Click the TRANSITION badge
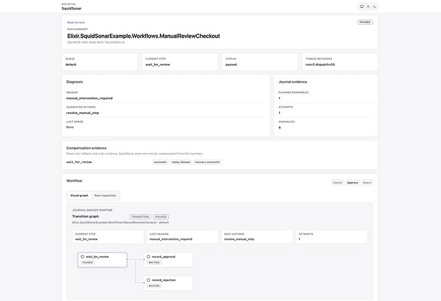This screenshot has width=441, height=301. click(140, 217)
